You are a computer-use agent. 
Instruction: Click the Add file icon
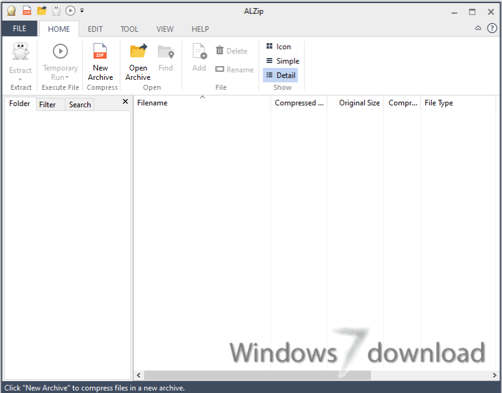[199, 51]
